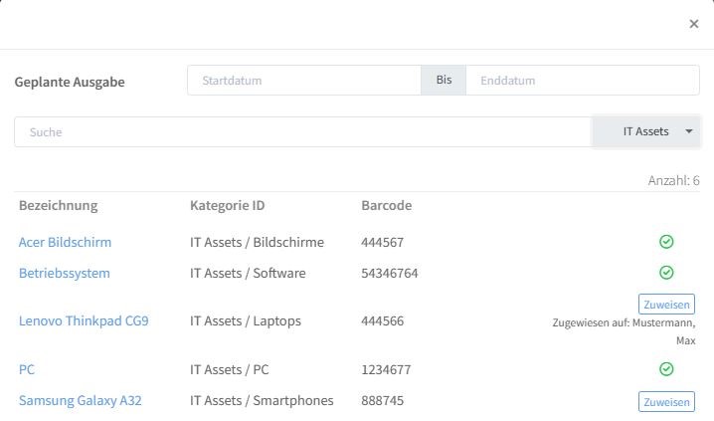
Task: Click the Bis label between date fields
Action: click(444, 81)
